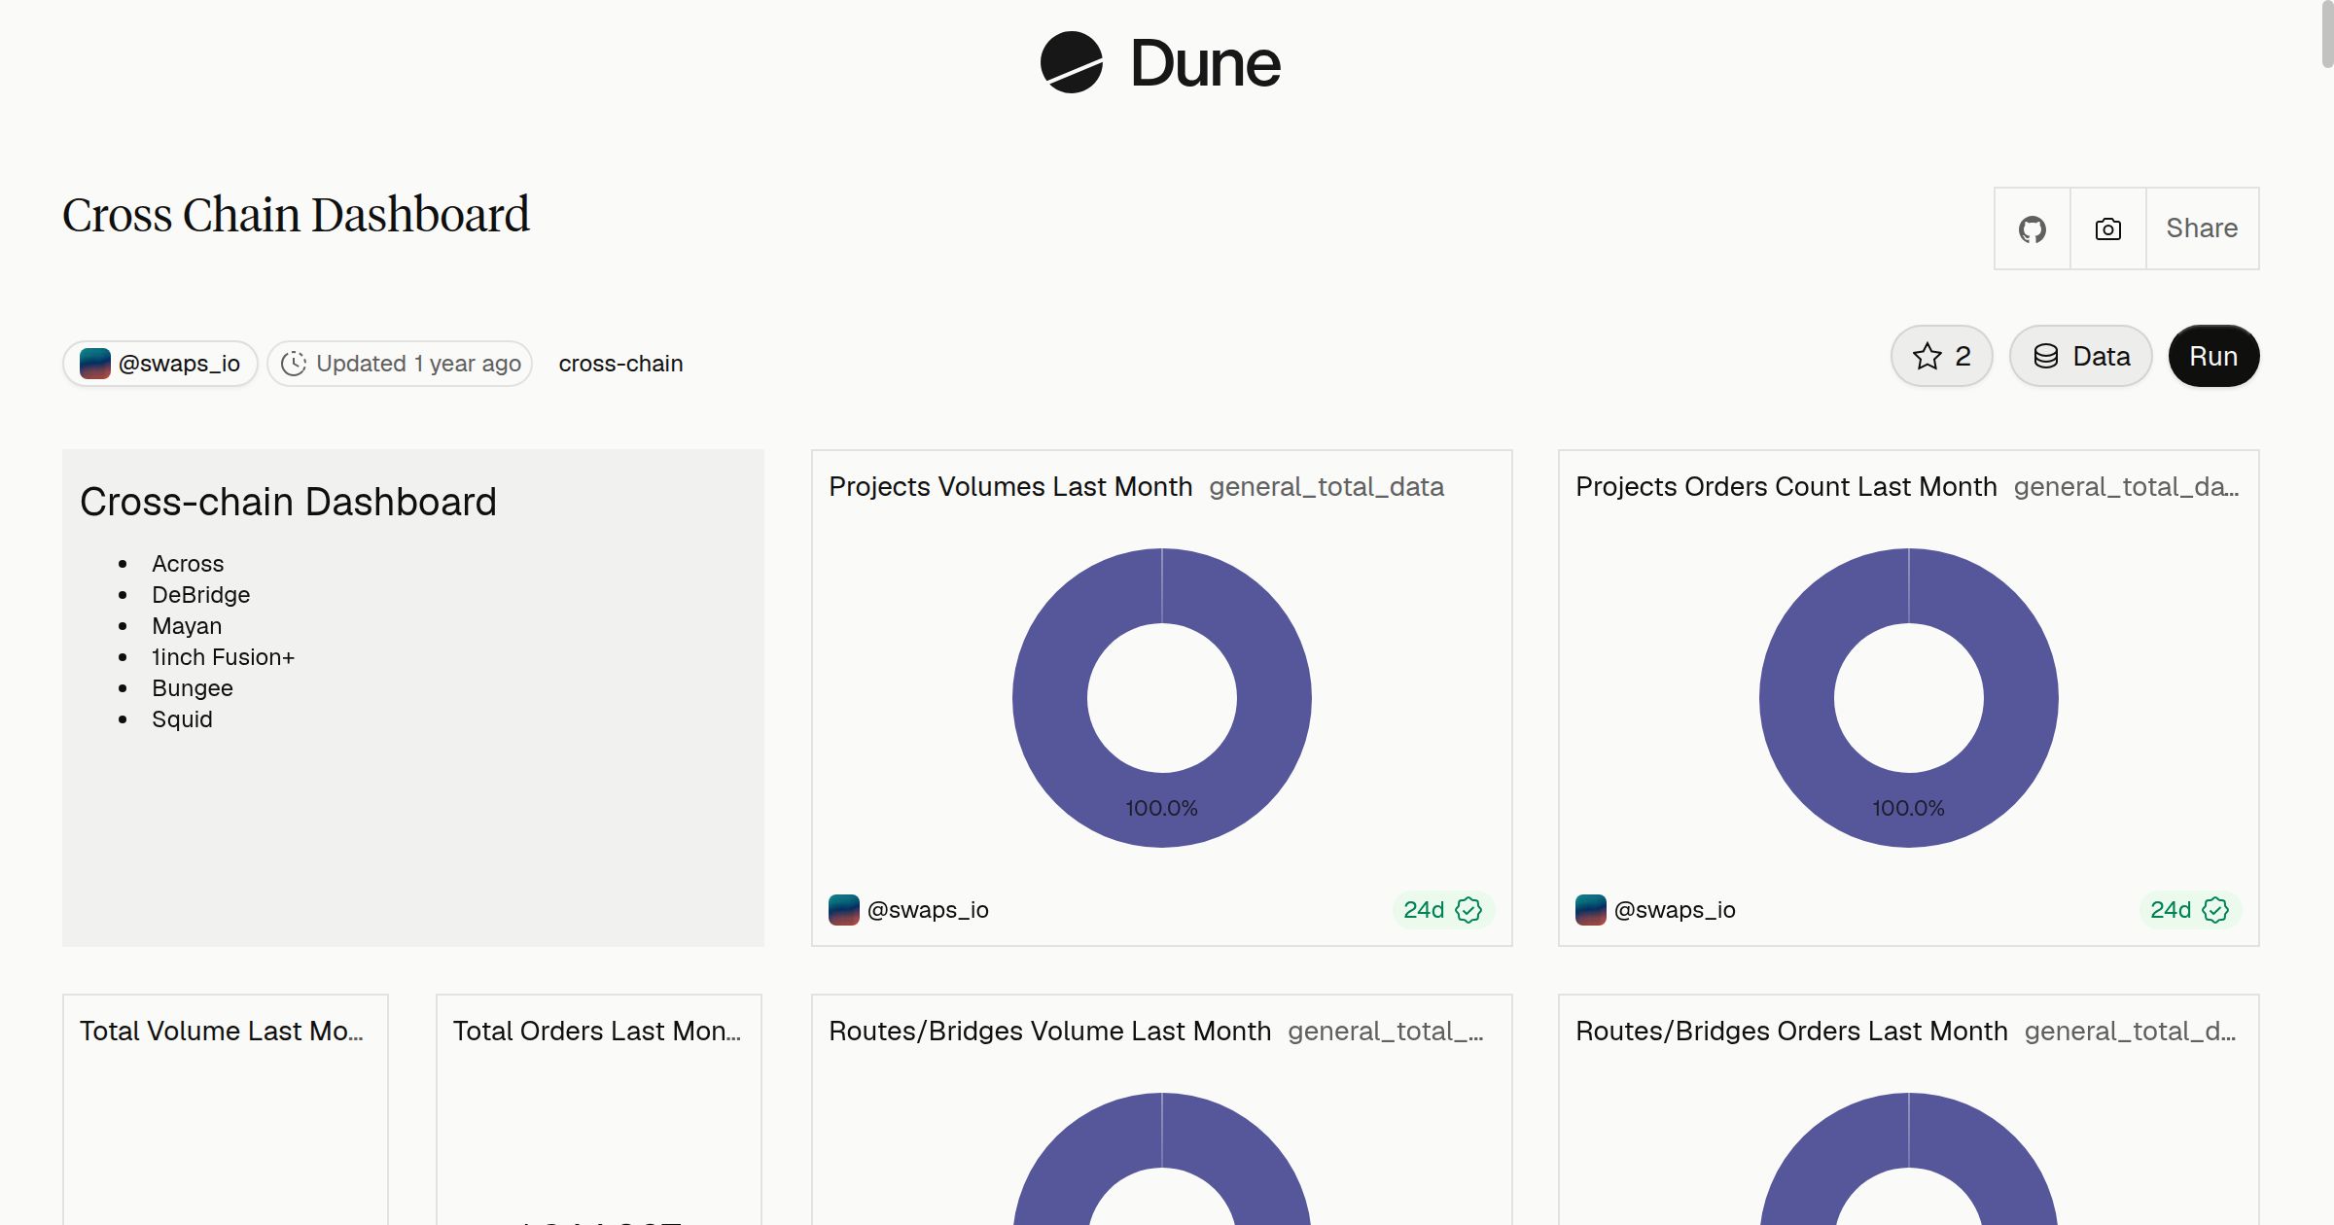The image size is (2334, 1225).
Task: Open Routes/Bridges Orders Last Month title
Action: 1791,1031
